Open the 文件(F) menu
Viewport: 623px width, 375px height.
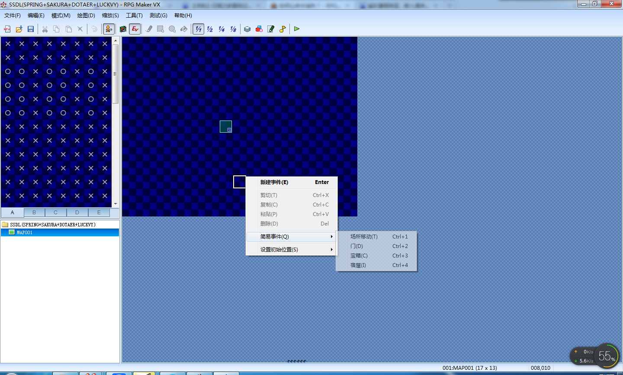(13, 16)
